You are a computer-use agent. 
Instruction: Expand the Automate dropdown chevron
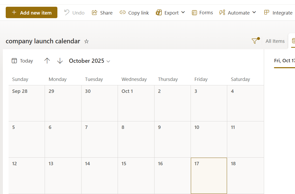[x=254, y=12]
